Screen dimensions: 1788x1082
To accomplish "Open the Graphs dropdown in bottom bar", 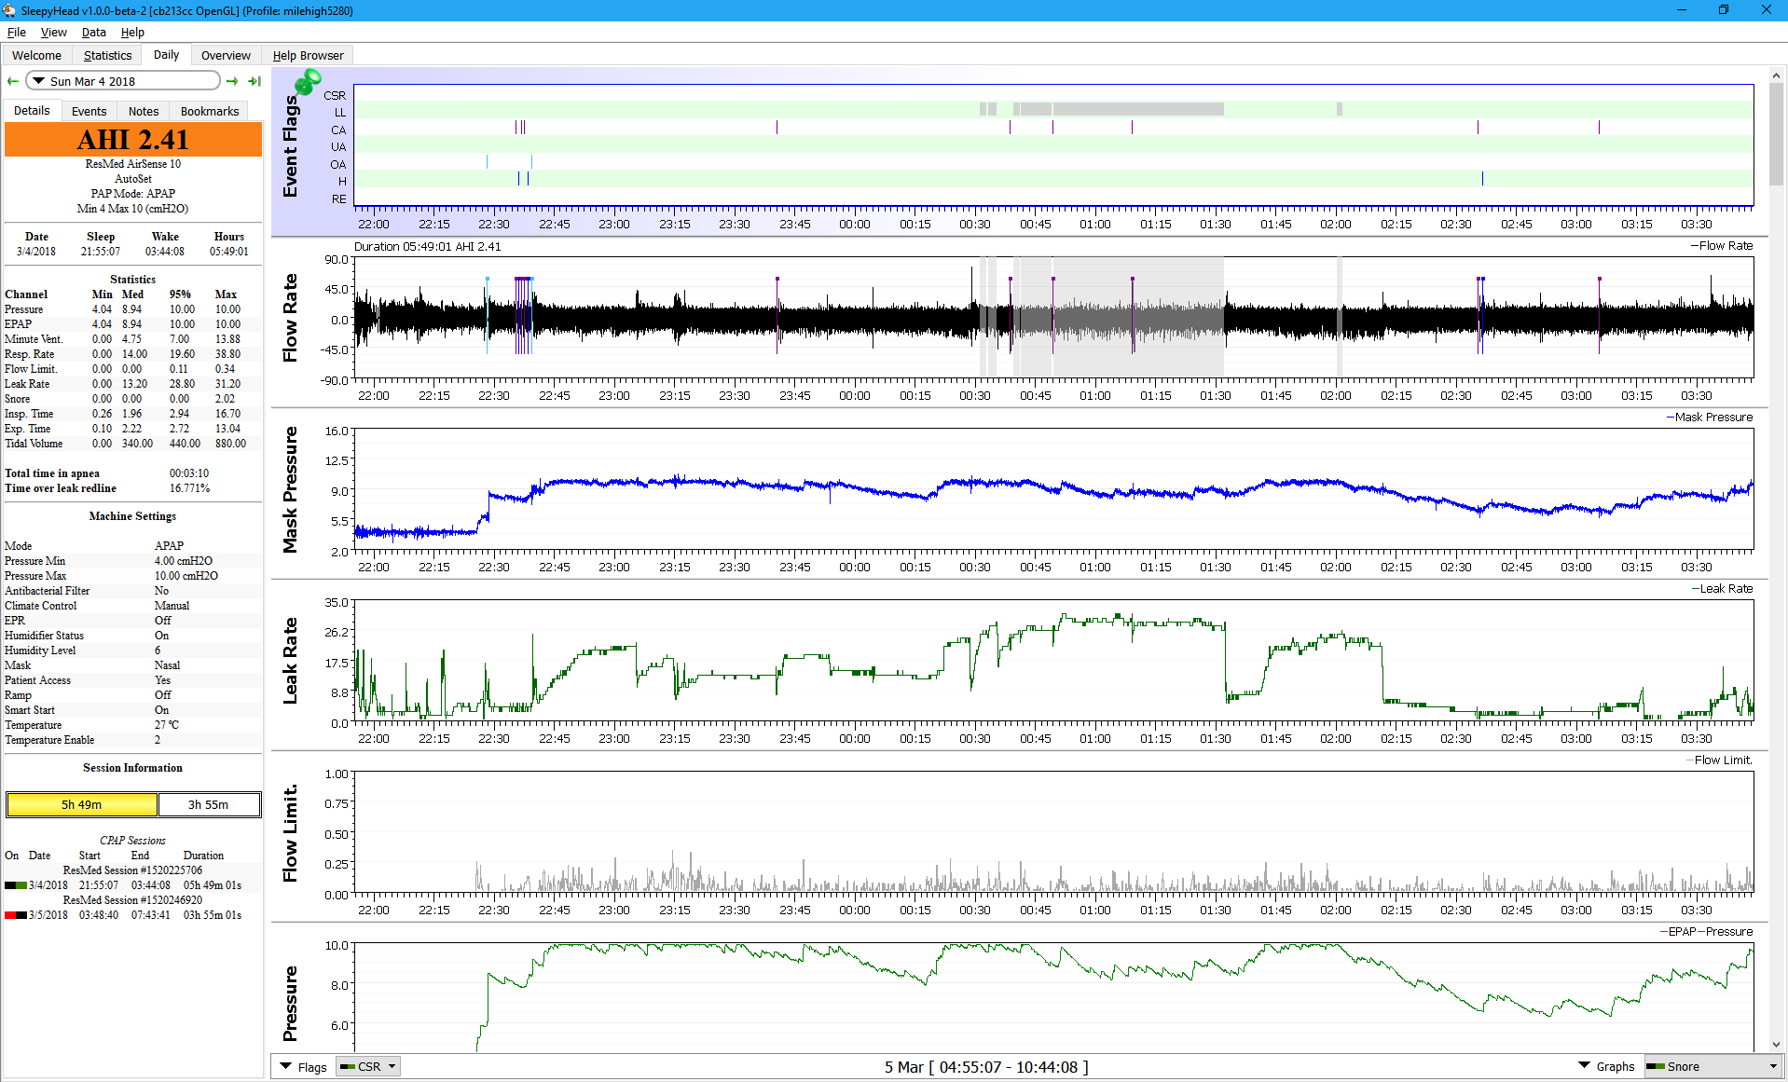I will tap(1606, 1067).
